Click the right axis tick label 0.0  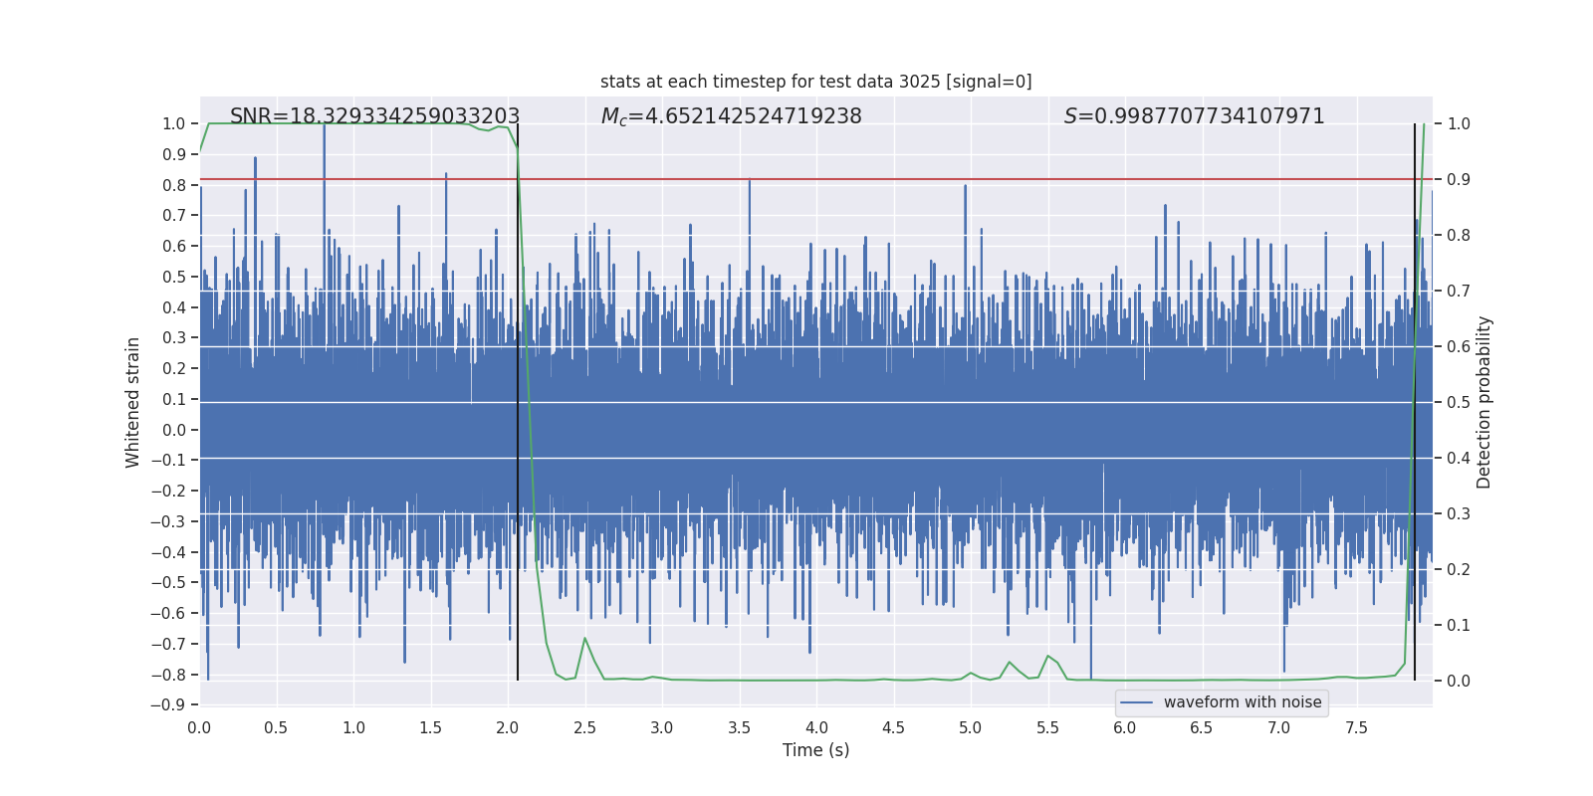click(x=1459, y=681)
